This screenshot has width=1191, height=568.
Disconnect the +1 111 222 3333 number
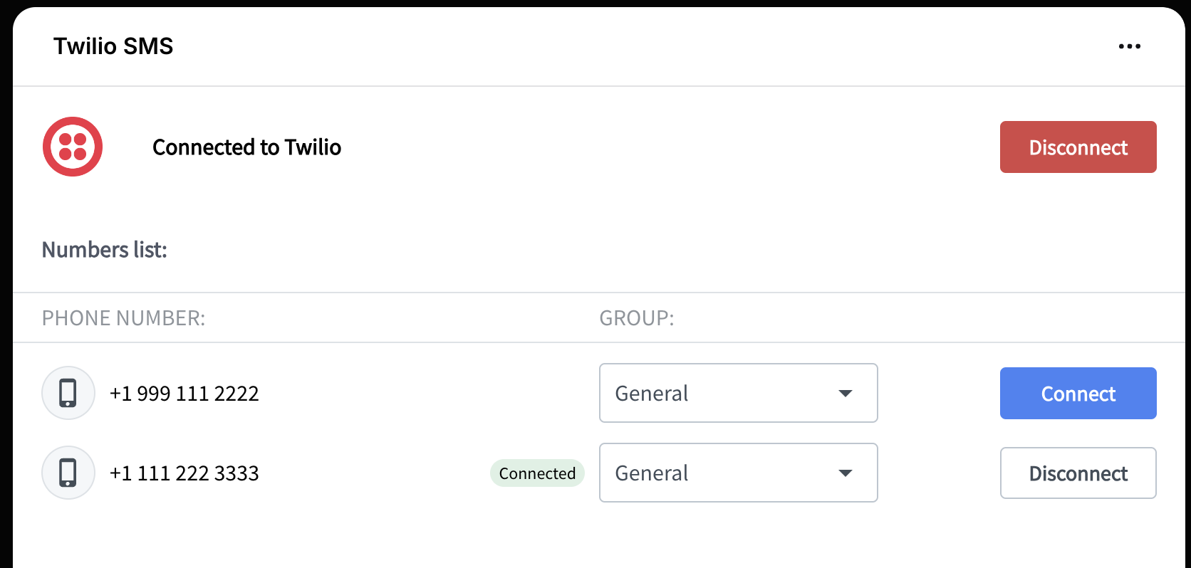pos(1078,473)
